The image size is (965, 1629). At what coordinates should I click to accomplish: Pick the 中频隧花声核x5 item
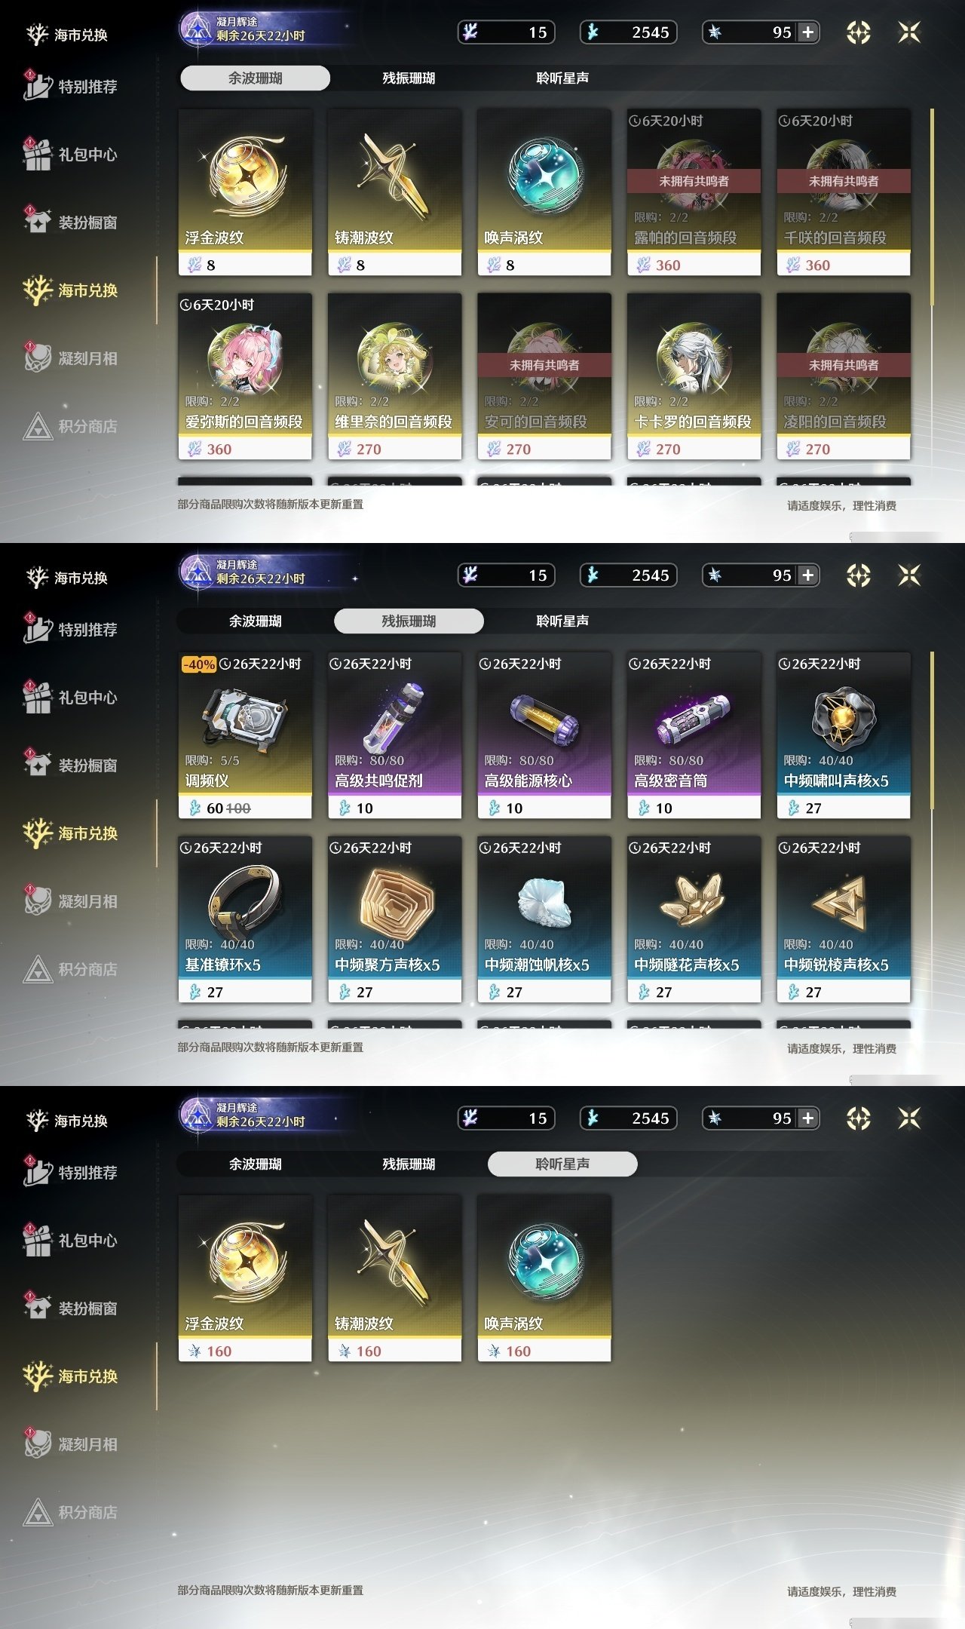pos(694,919)
